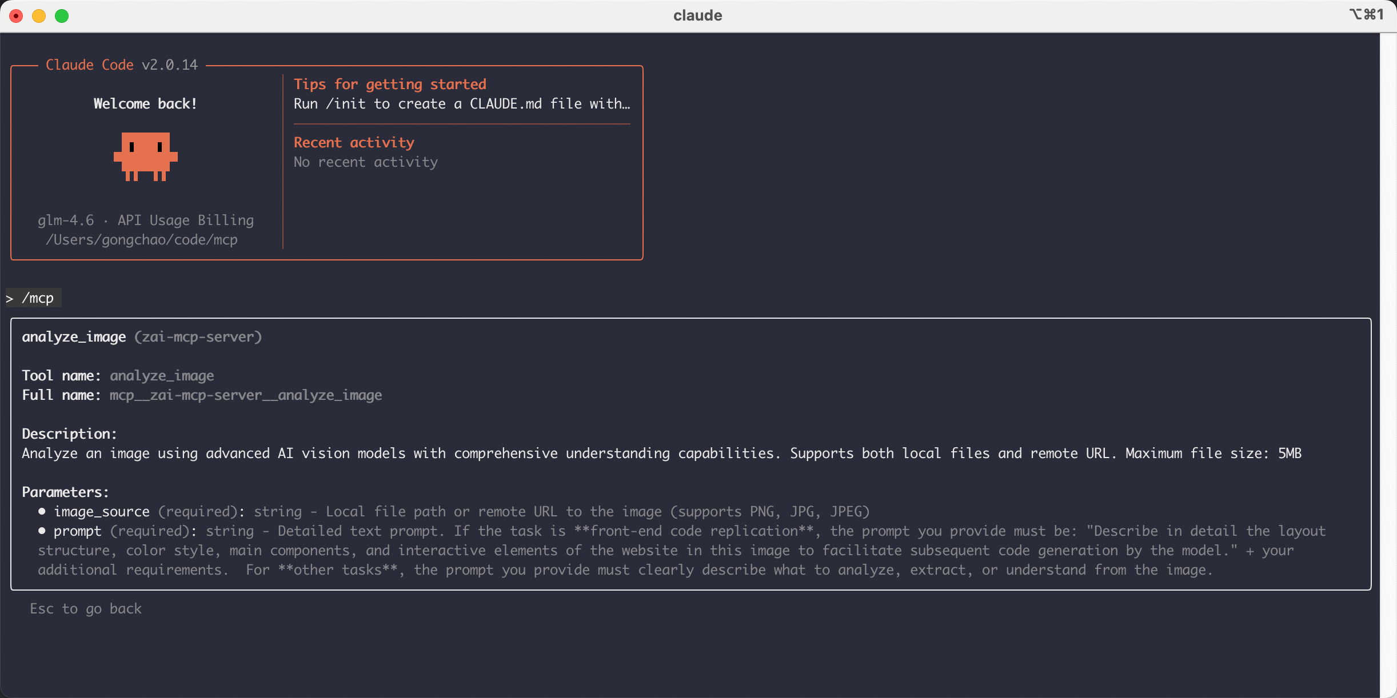Click the yellow minimize window button

(x=39, y=16)
